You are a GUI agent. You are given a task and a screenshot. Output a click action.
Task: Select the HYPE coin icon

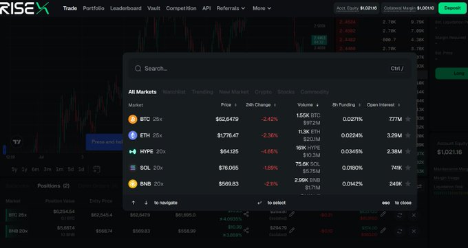pos(133,151)
